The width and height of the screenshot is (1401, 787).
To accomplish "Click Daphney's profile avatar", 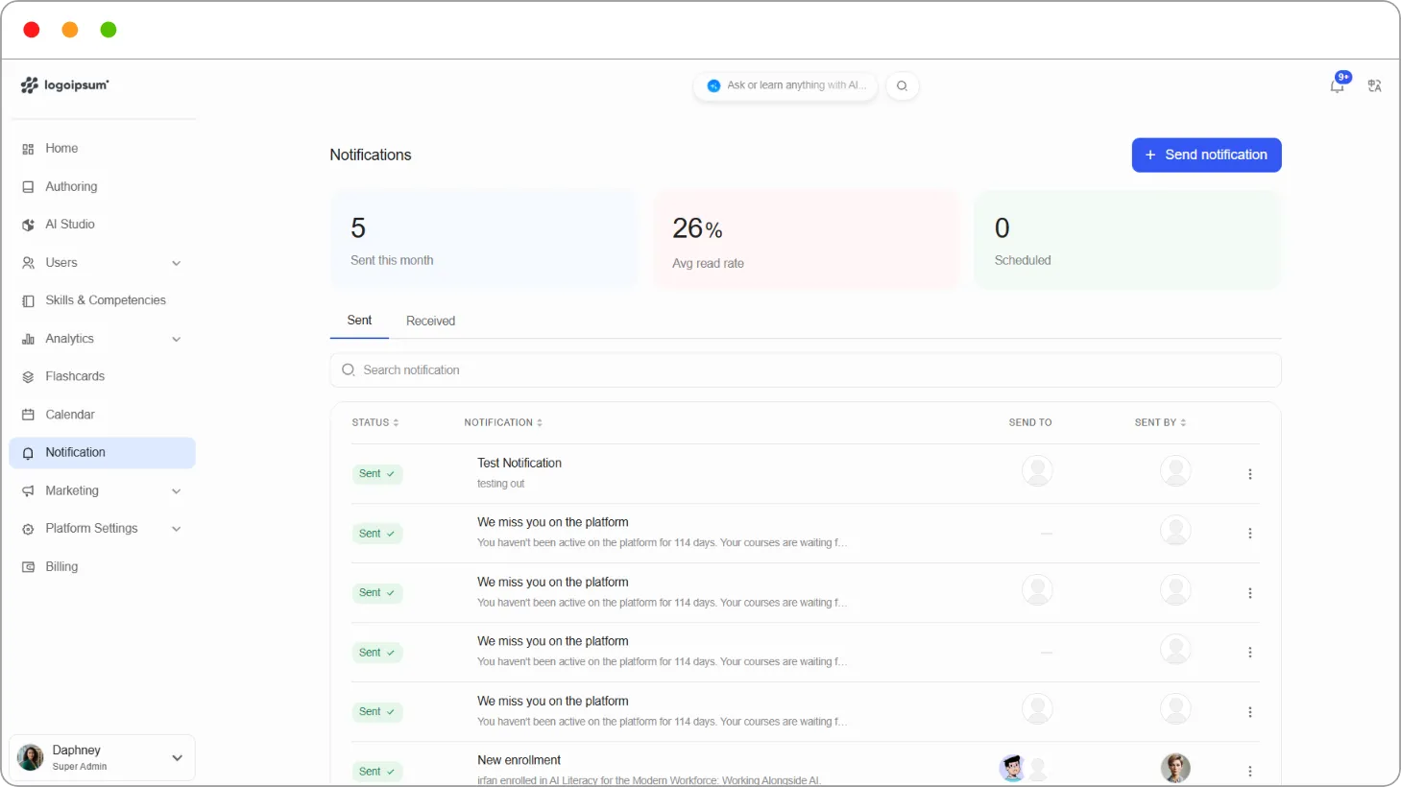I will [x=31, y=757].
